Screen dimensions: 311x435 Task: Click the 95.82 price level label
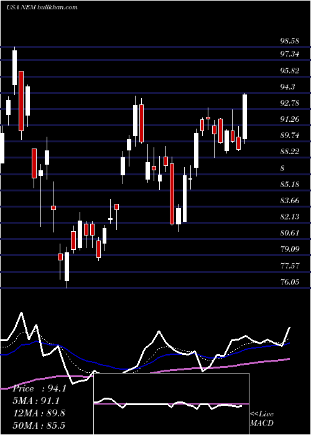pos(290,70)
